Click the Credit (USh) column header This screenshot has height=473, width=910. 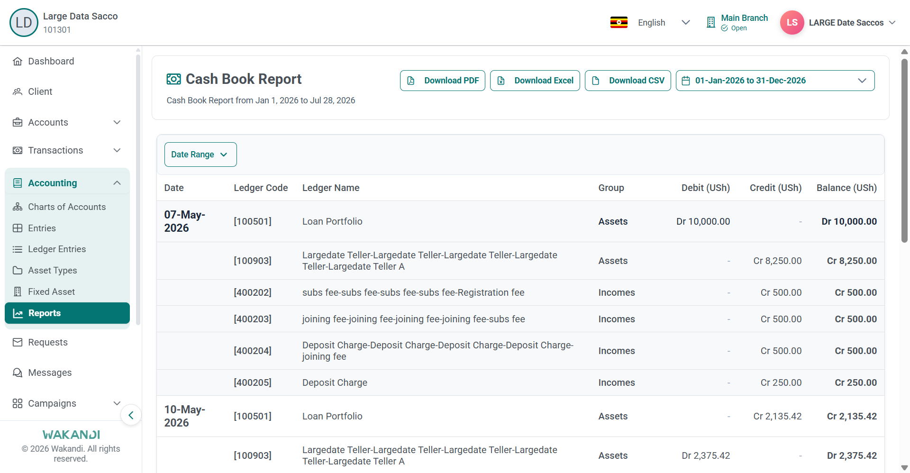click(x=775, y=188)
